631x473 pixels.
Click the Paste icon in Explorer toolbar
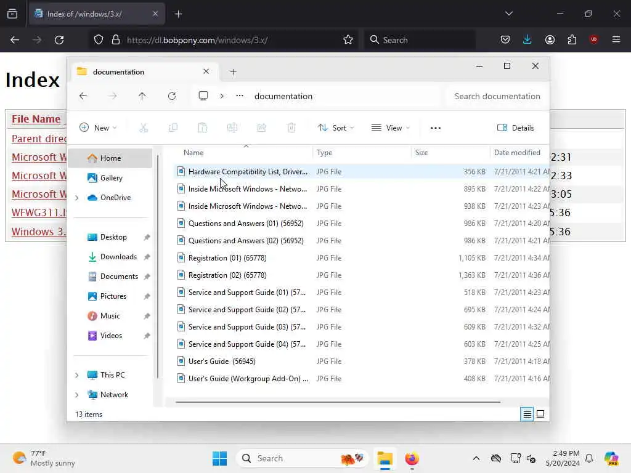[203, 128]
